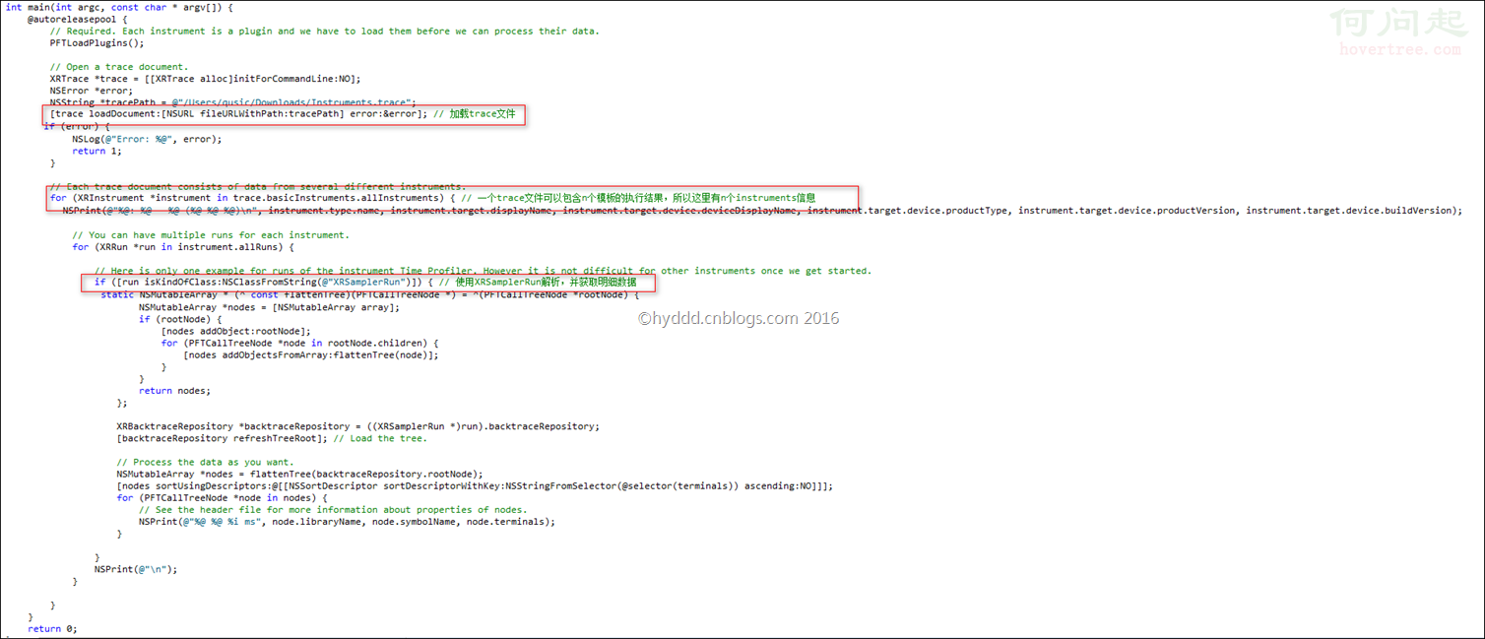Click the '// Process the data as you want.' comment
Screen dimensions: 1485x639
(x=205, y=462)
